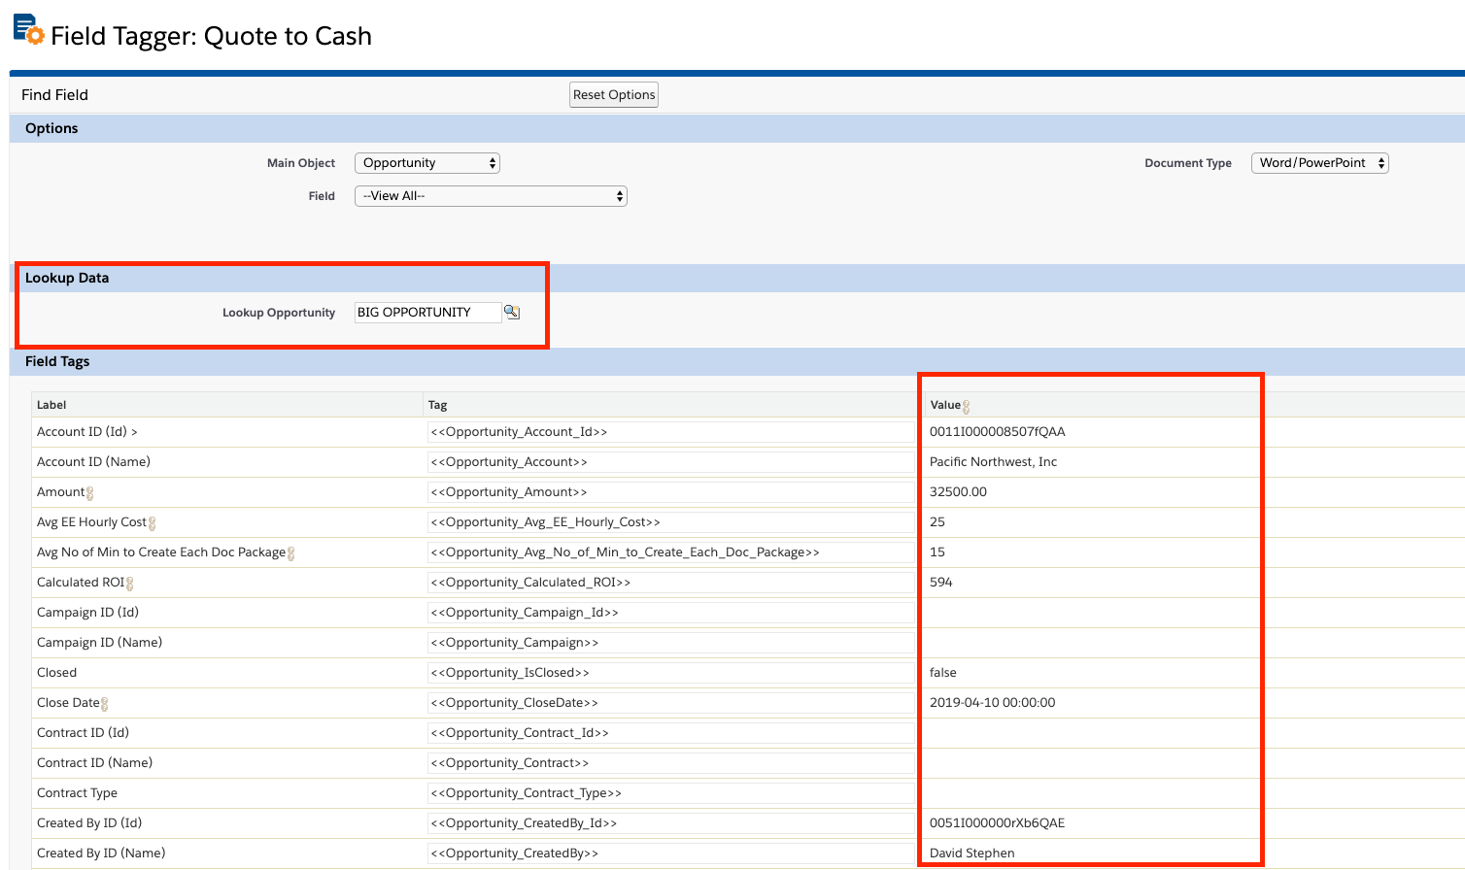1465x870 pixels.
Task: Click the value 0051I000000rXb6QAE
Action: pyautogui.click(x=997, y=823)
